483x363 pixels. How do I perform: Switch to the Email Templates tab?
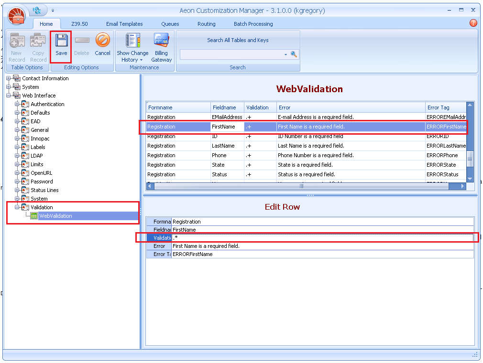point(124,24)
